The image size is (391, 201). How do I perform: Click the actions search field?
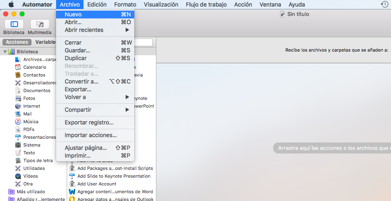tap(143, 42)
